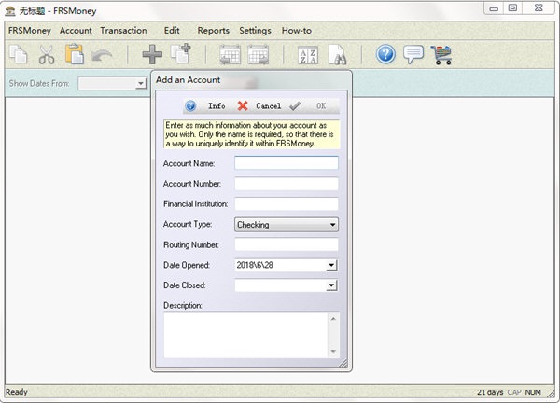
Task: Focus the Financial Institution field
Action: (x=287, y=204)
